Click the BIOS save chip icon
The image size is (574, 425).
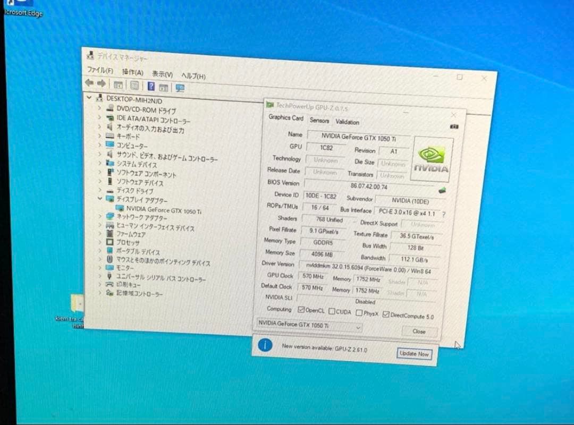[x=442, y=190]
